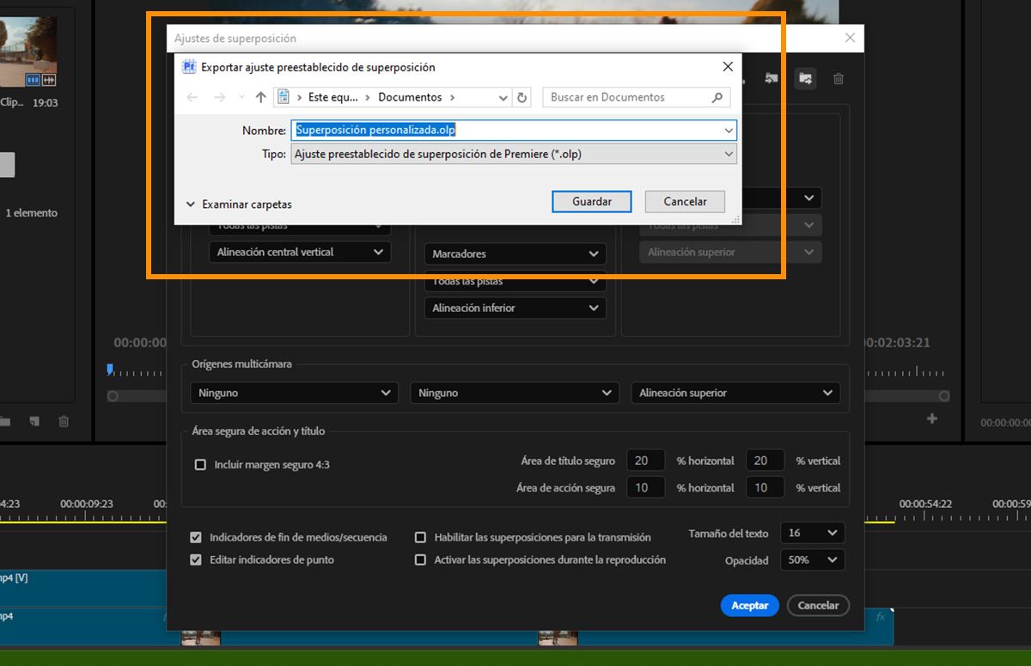The width and height of the screenshot is (1031, 666).
Task: Open Alineación central vertical dropdown
Action: pos(300,252)
